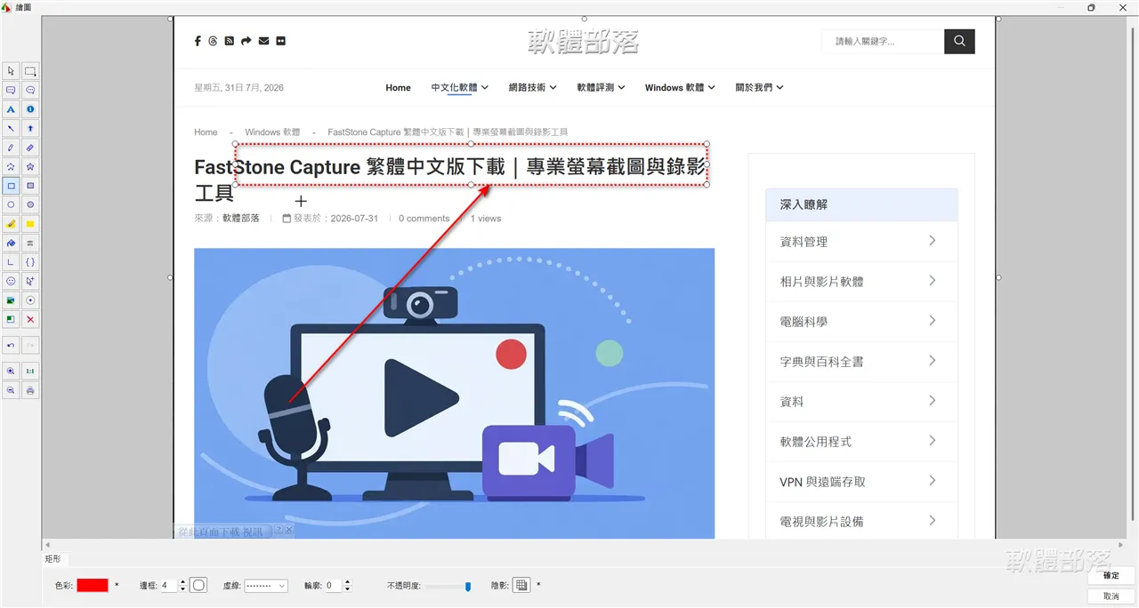Viewport: 1139px width, 608px height.
Task: Toggle the 陰影 shadow grid button
Action: (x=521, y=585)
